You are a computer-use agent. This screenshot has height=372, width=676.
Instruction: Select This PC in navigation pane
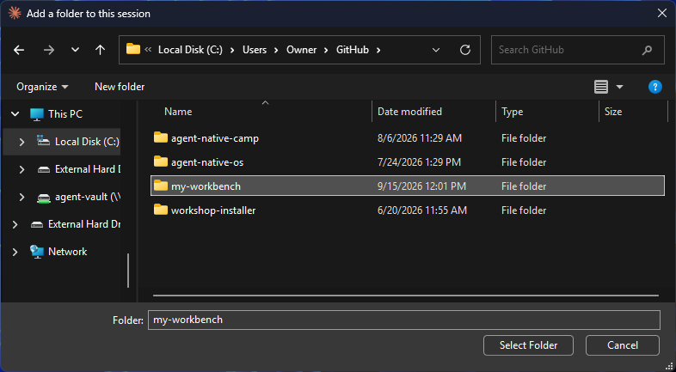click(65, 114)
